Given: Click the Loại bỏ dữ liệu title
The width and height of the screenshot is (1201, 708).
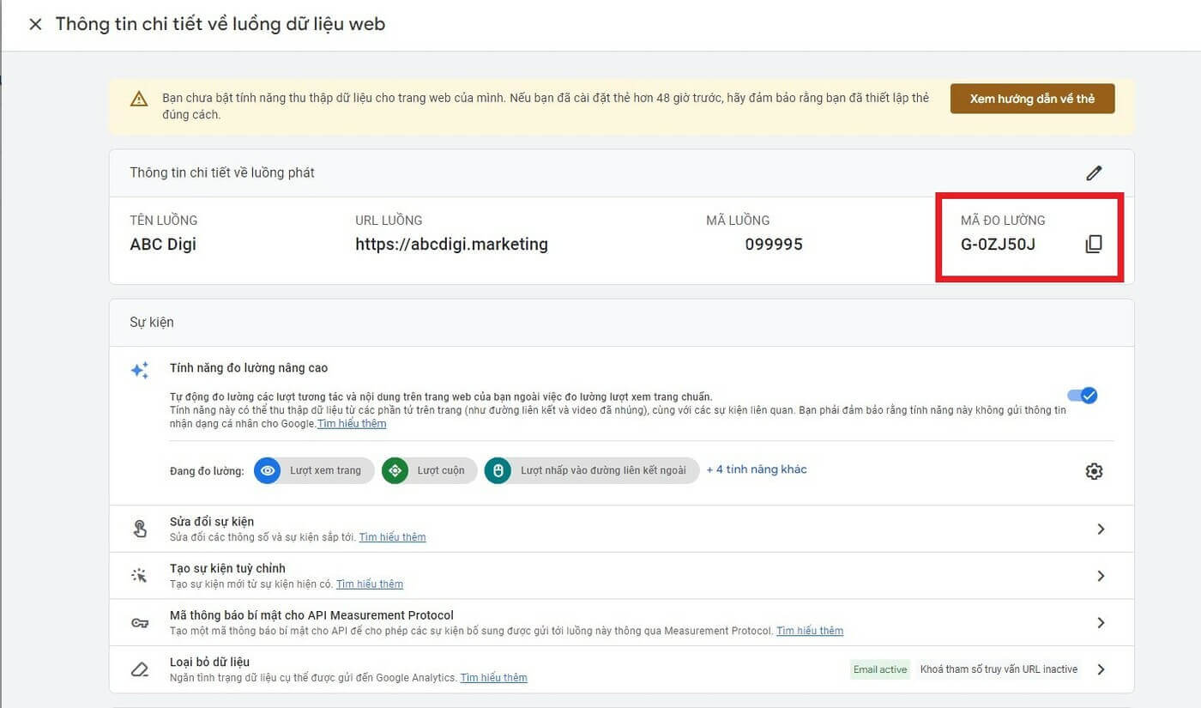Looking at the screenshot, I should pyautogui.click(x=209, y=662).
